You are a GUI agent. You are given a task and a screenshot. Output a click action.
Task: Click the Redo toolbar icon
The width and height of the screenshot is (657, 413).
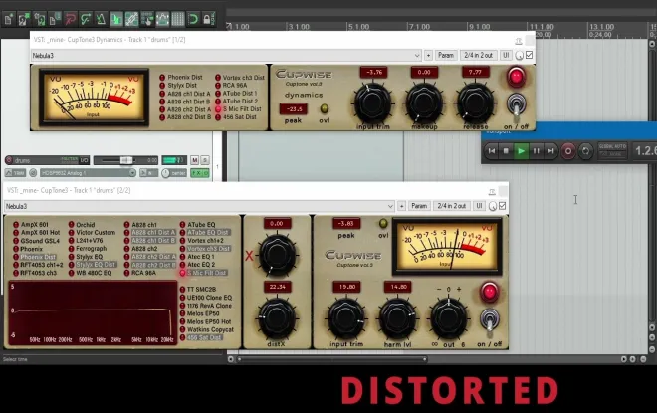point(86,19)
